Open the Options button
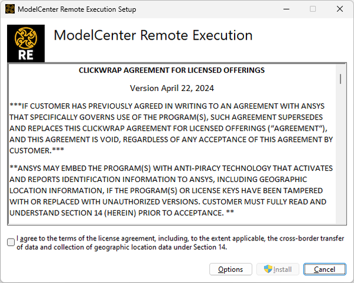The image size is (354, 283). coord(230,269)
